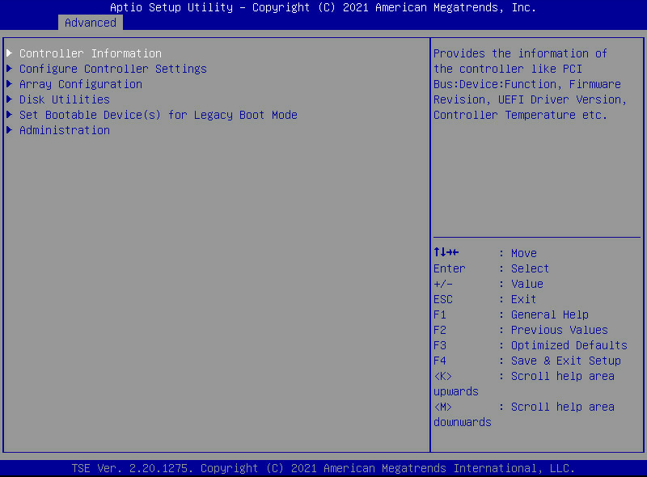Click the 'Select' help text
Image resolution: width=647 pixels, height=477 pixels.
[x=531, y=268]
